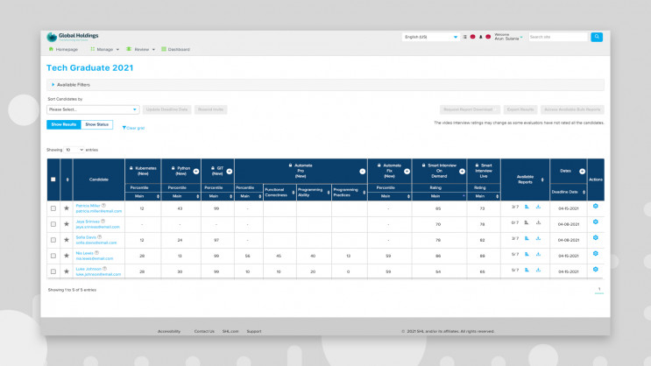This screenshot has height=366, width=651.
Task: Open the notifications bell icon
Action: pos(481,37)
